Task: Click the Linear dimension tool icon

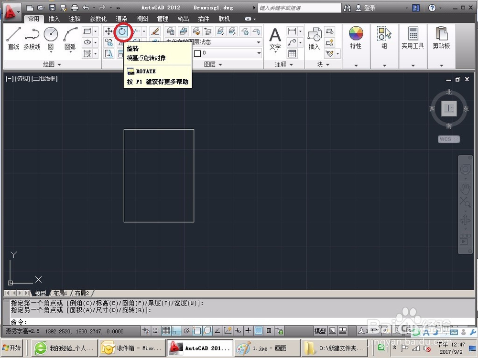Action: [292, 31]
